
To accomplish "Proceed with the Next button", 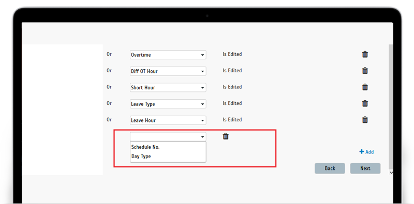I will (365, 168).
